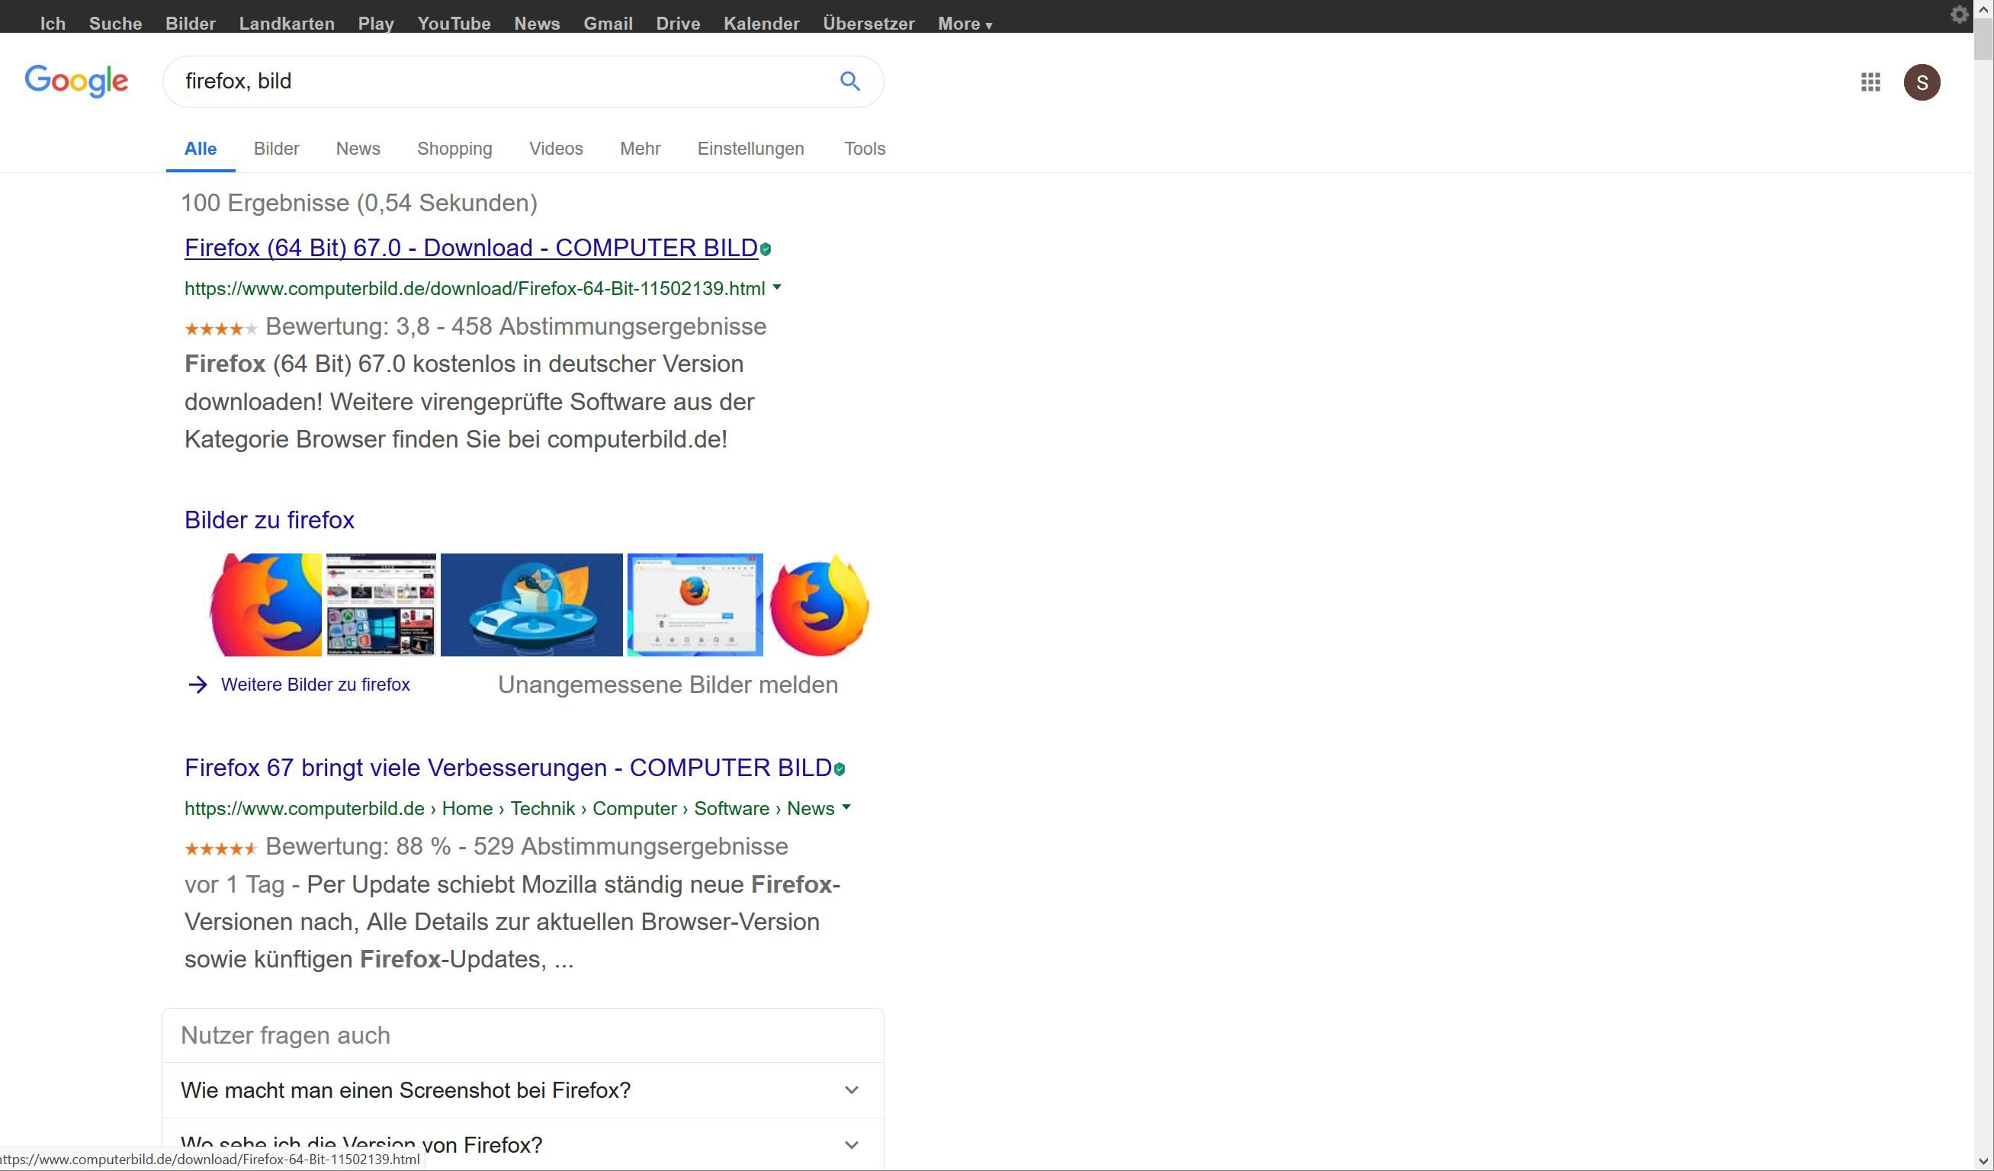Click the account avatar with letter S
Viewport: 1994px width, 1171px height.
(1922, 82)
